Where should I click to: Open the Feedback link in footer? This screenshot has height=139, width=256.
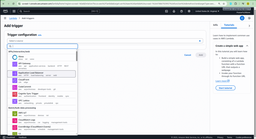22,137
